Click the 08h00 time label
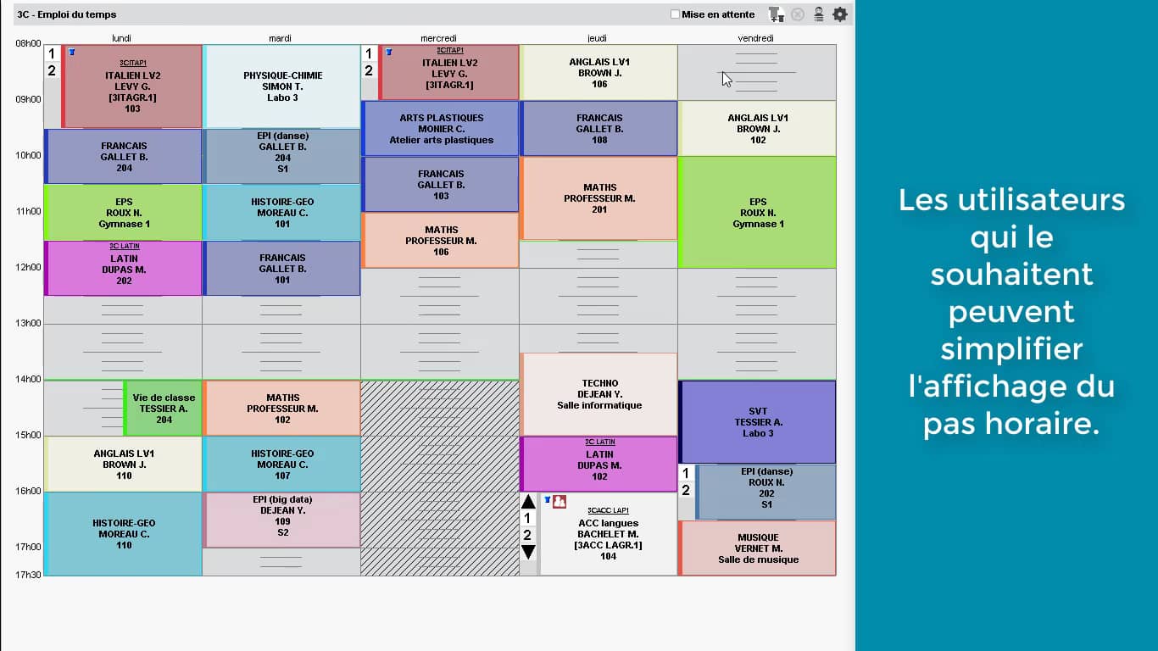The height and width of the screenshot is (651, 1158). pyautogui.click(x=28, y=43)
